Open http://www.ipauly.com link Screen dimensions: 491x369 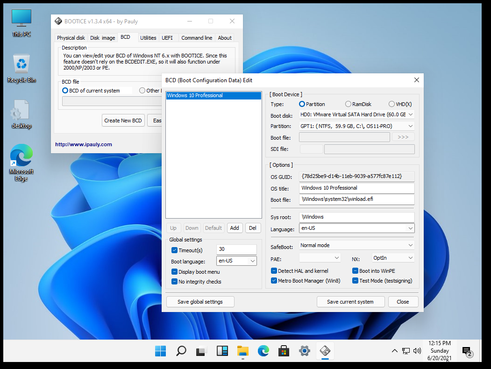click(84, 144)
